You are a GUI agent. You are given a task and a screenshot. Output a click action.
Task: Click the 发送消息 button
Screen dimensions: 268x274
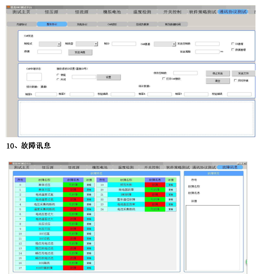click(x=80, y=52)
